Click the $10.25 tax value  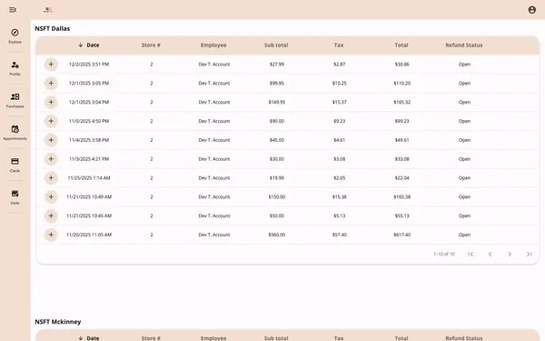pyautogui.click(x=339, y=83)
